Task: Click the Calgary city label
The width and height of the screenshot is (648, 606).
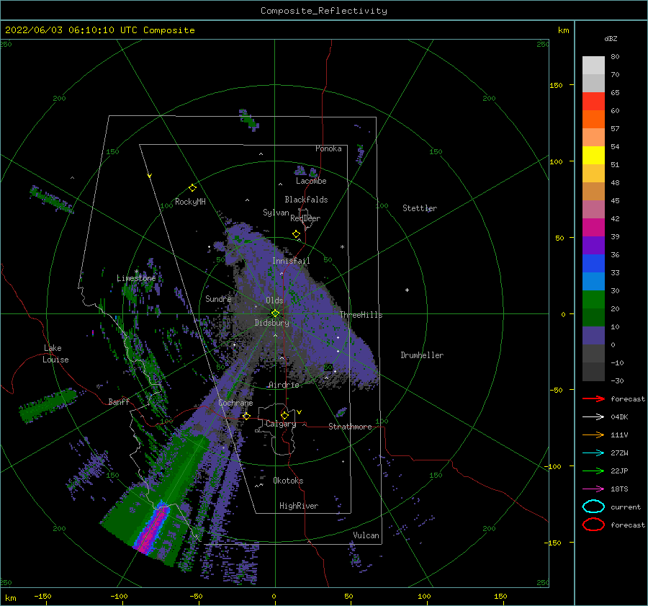Action: 281,424
